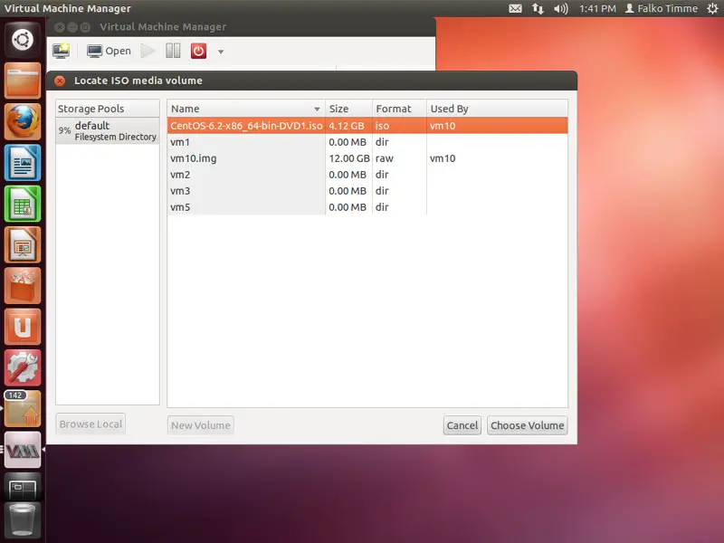
Task: Sort volumes by Format column header
Action: [399, 109]
